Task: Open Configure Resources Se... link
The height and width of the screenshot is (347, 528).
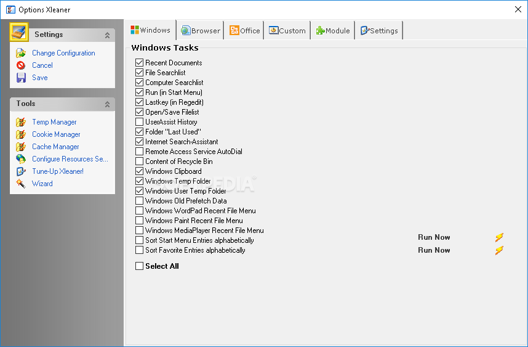Action: point(70,159)
